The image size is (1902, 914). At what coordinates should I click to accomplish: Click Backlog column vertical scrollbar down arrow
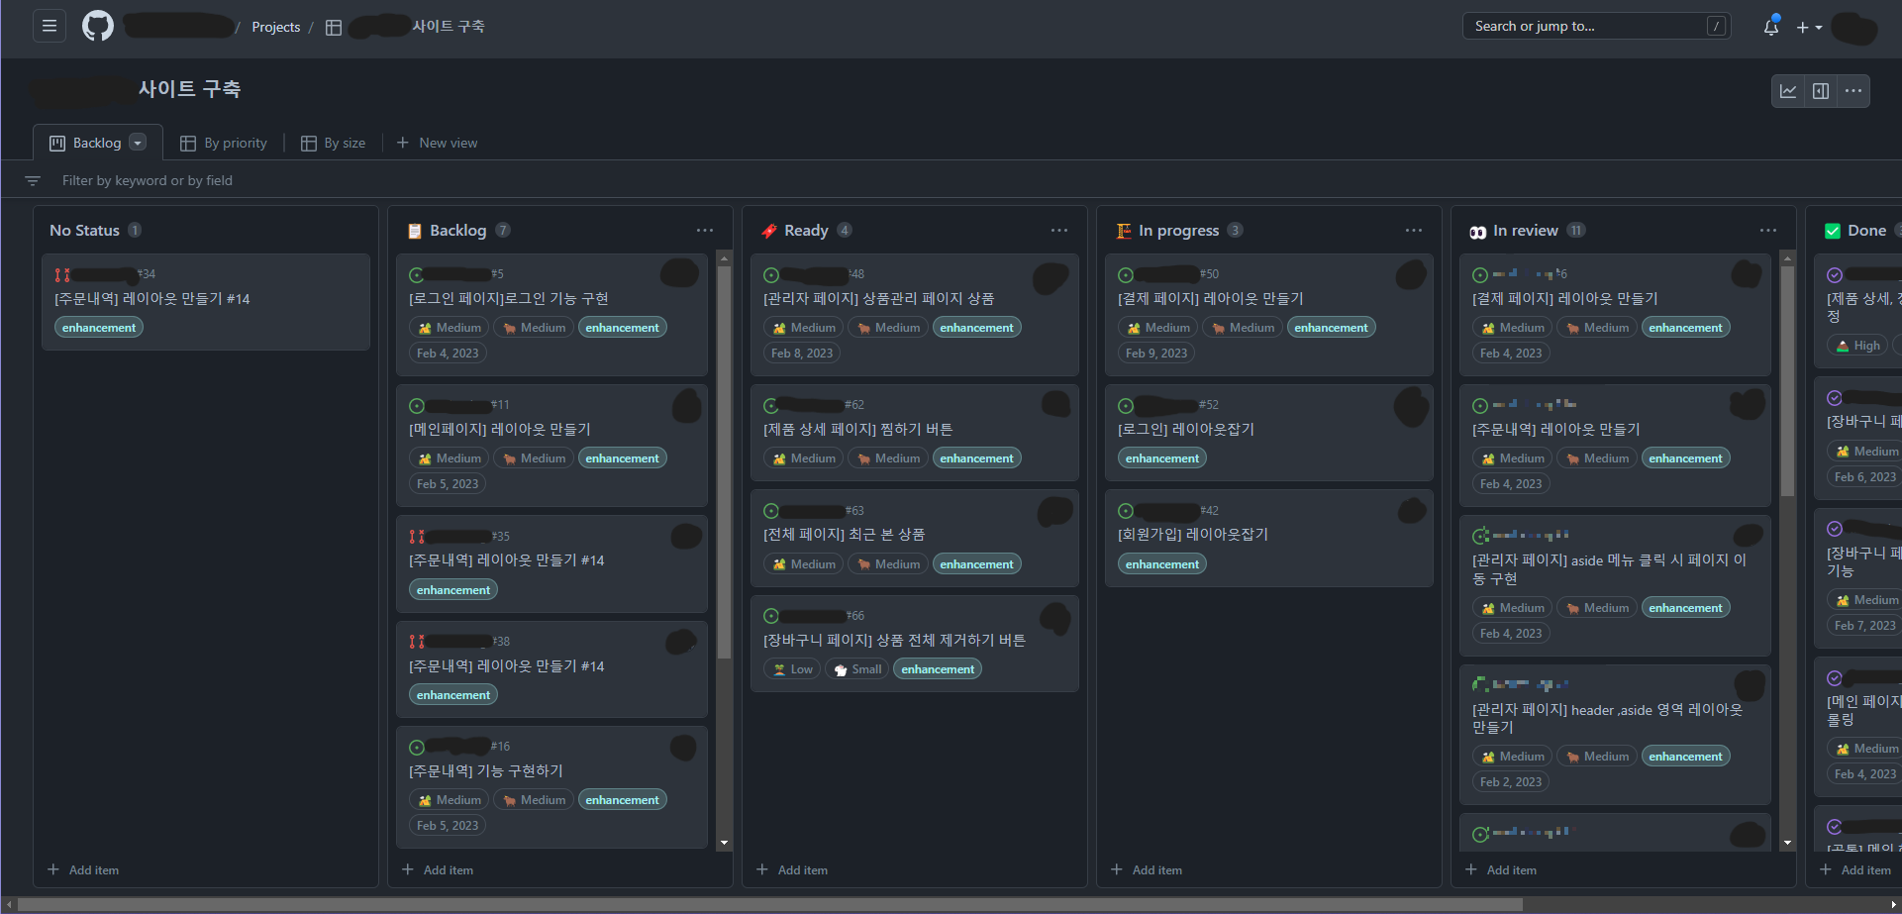pos(725,843)
